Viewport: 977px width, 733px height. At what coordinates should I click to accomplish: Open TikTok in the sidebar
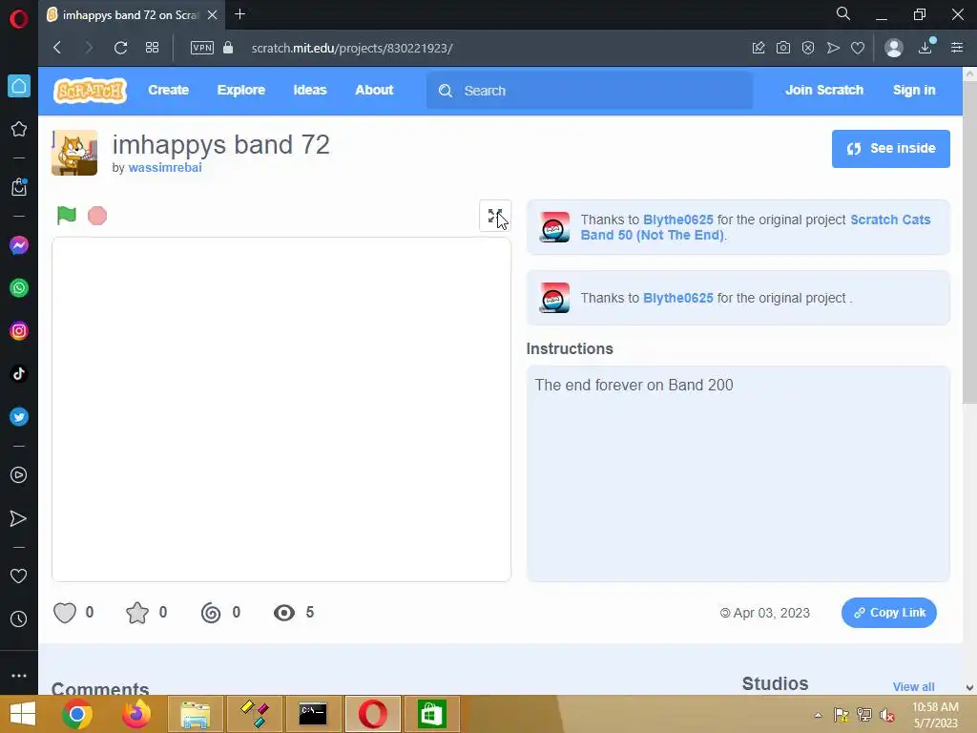coord(19,374)
